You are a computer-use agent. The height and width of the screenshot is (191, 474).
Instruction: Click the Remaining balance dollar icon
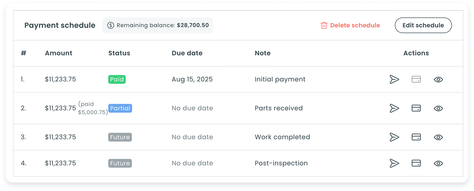click(111, 25)
